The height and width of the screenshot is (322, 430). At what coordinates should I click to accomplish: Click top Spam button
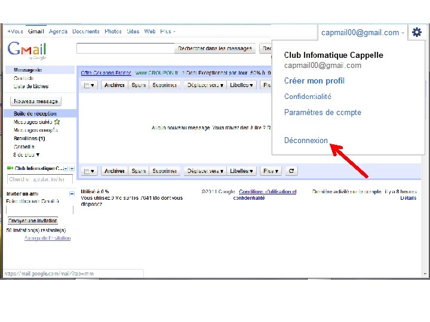pyautogui.click(x=139, y=85)
